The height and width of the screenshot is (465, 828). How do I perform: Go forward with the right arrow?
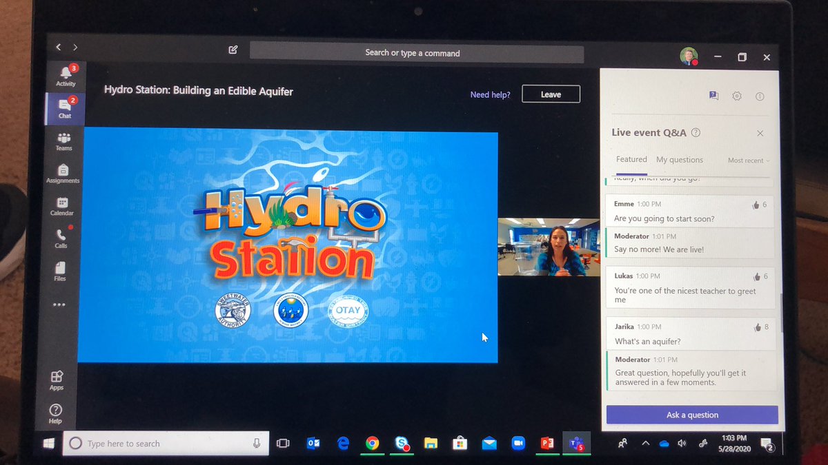(75, 47)
